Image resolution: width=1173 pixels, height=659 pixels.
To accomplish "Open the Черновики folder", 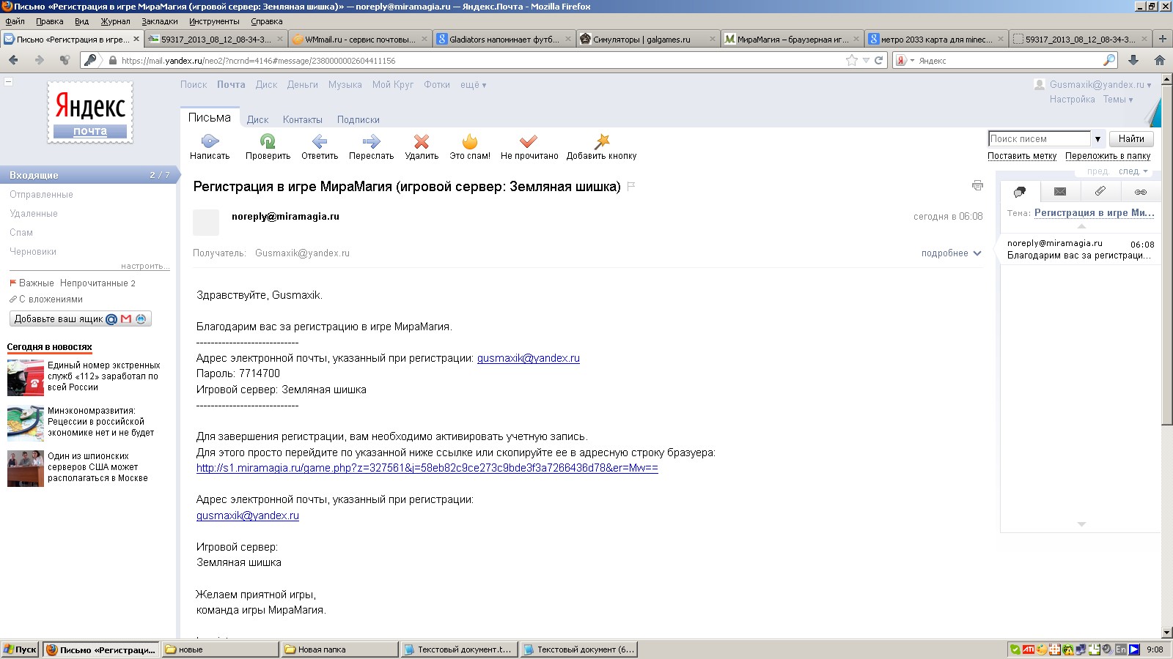I will pyautogui.click(x=33, y=252).
